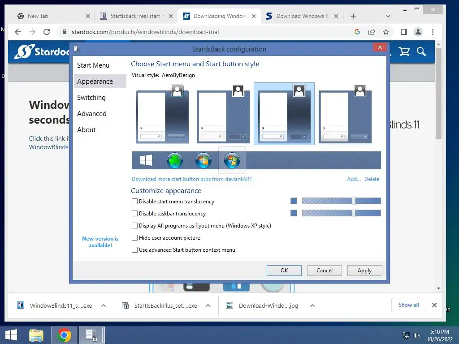Viewport: 459px width, 344px height.
Task: Click the StartIsBack setup taskbar icon
Action: [x=91, y=335]
